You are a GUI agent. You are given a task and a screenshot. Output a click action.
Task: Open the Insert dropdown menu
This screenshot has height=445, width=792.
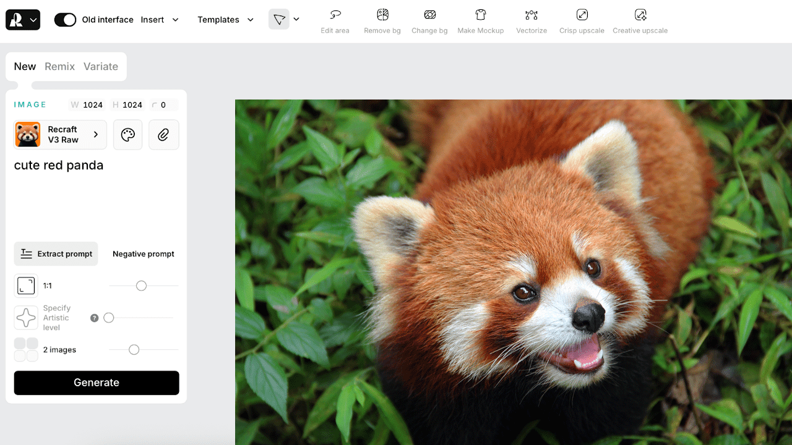click(159, 20)
